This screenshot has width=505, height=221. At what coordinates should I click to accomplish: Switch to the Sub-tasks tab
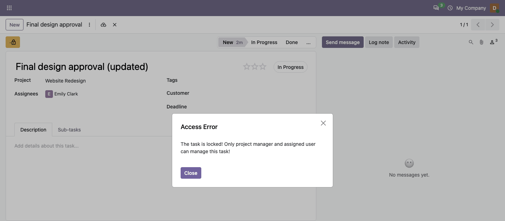coord(69,130)
